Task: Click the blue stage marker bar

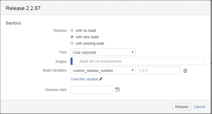Action: pyautogui.click(x=72, y=61)
